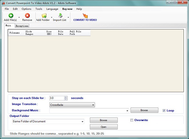Click Browse button for Output Folder
Screen dimensions: 189x139
104,120
